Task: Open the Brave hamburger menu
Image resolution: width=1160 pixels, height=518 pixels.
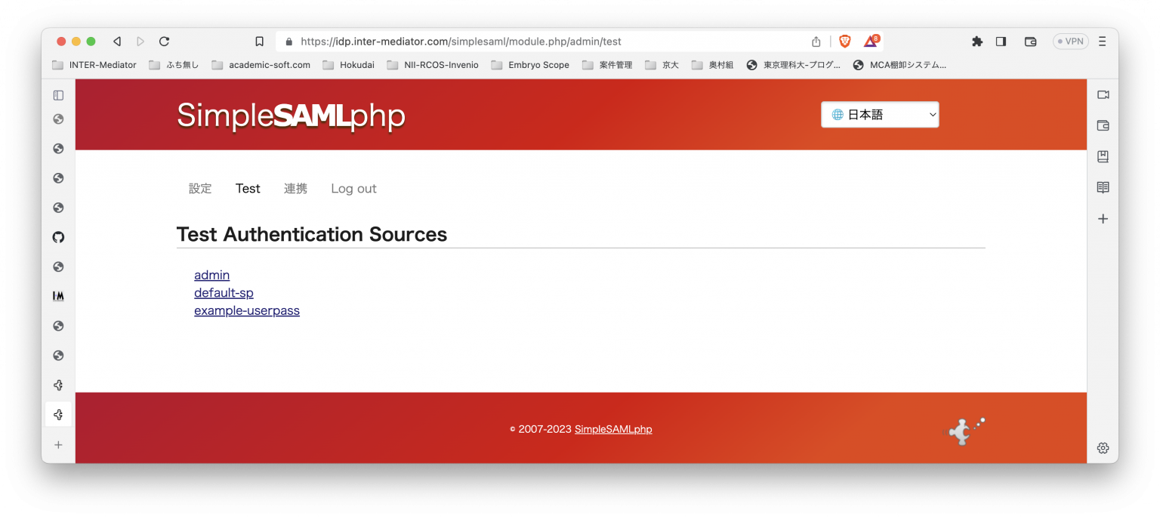Action: click(1103, 41)
